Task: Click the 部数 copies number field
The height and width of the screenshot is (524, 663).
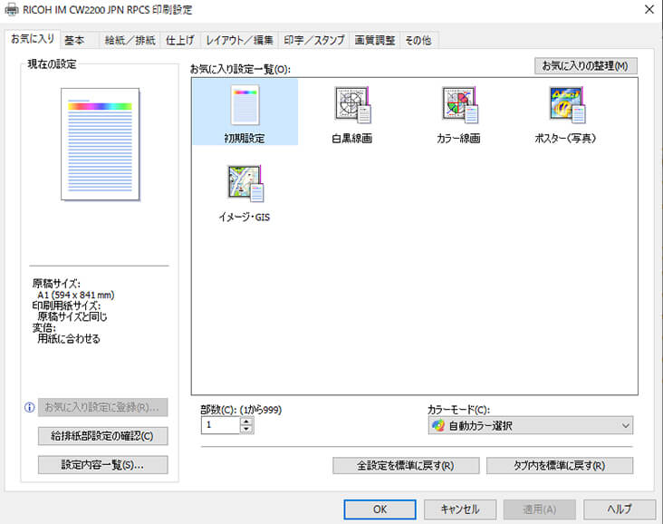Action: (220, 425)
